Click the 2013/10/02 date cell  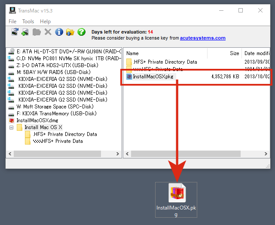point(257,77)
